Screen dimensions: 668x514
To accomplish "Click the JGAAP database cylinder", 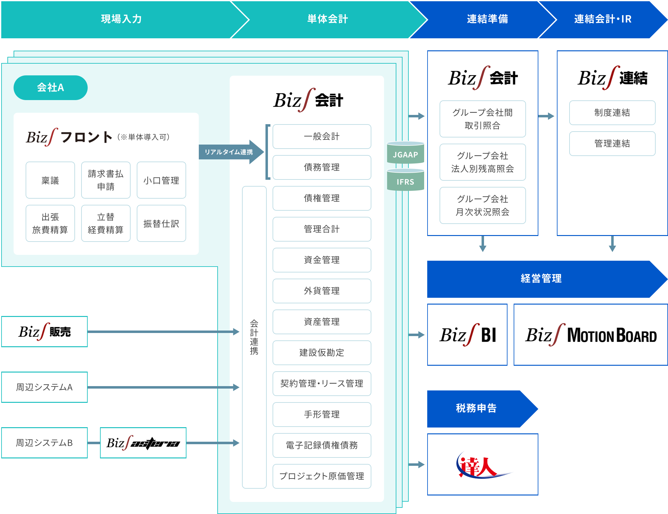I will pos(406,153).
